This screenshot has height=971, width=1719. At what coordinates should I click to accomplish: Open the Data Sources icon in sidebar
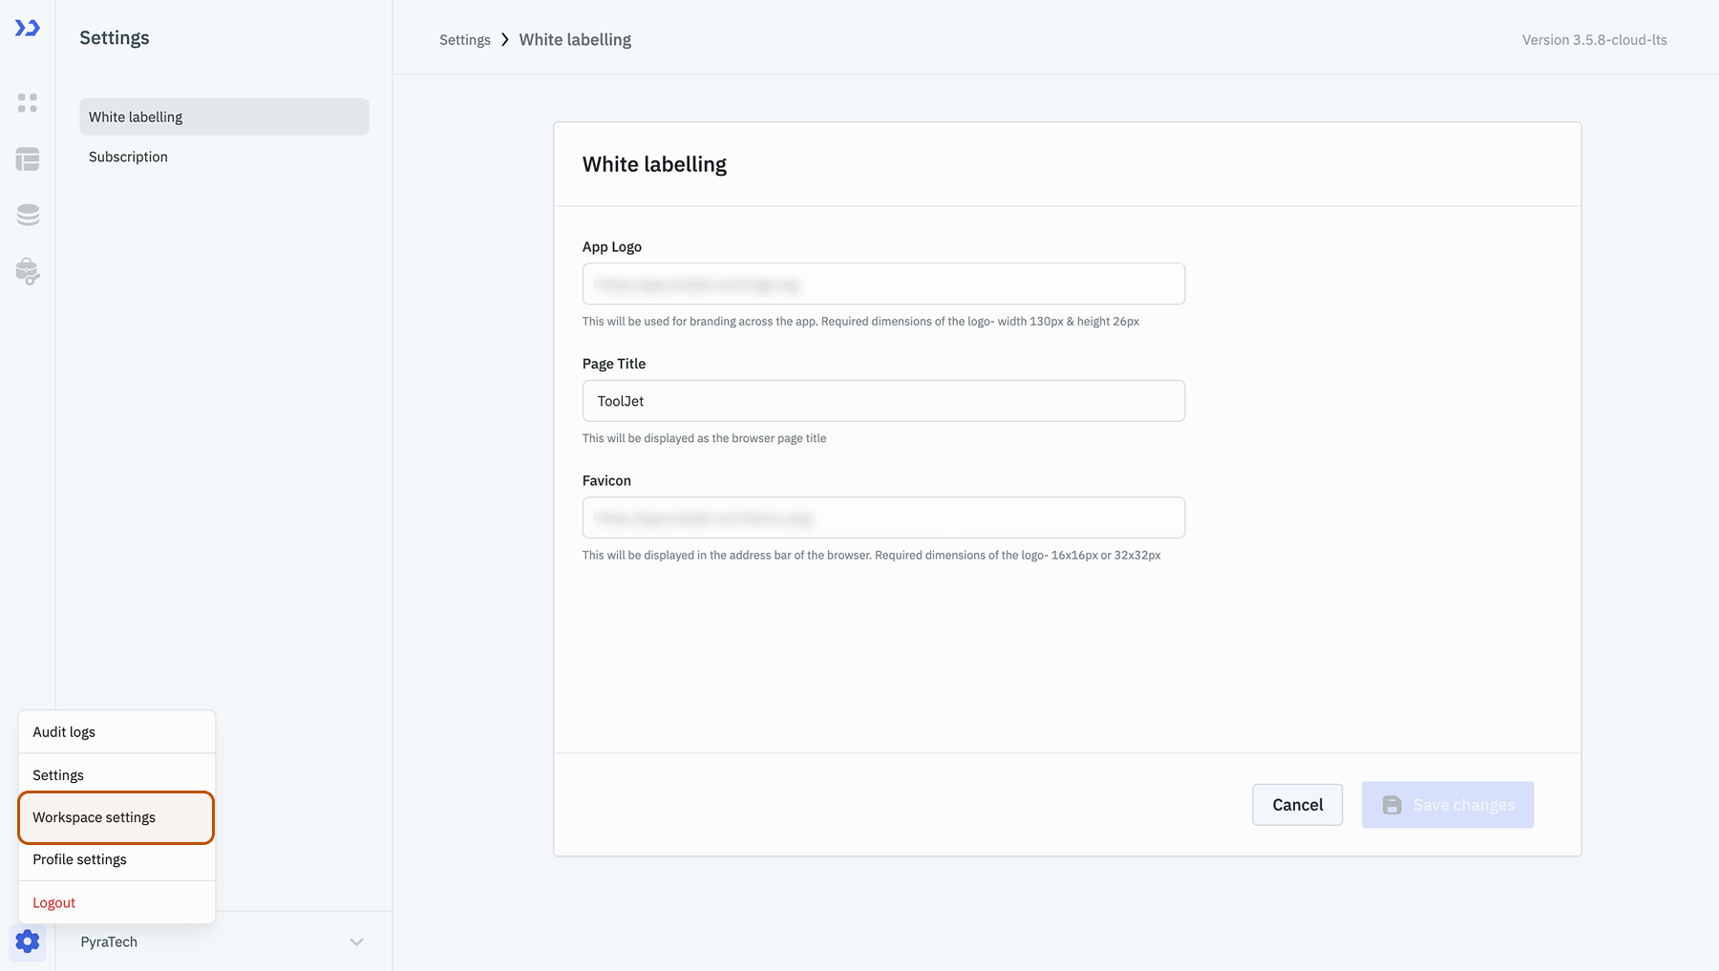(27, 271)
